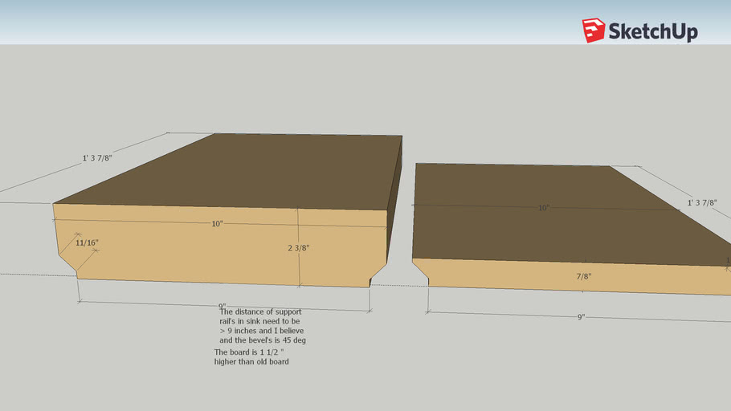Click the 9" dimension under the left board
This screenshot has width=731, height=411.
222,306
